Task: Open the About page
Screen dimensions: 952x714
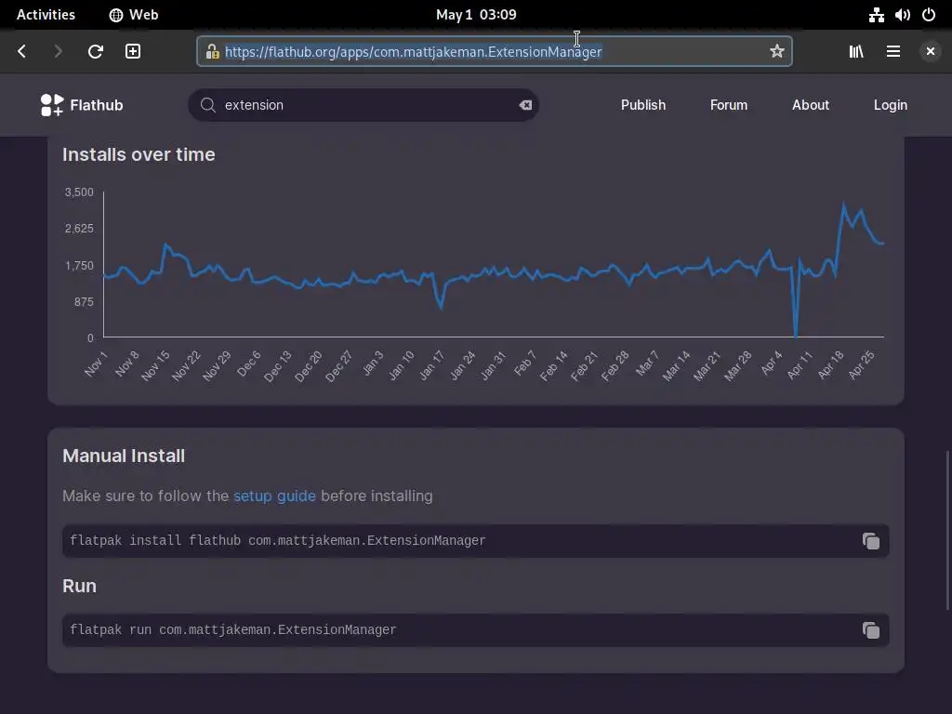Action: click(810, 105)
